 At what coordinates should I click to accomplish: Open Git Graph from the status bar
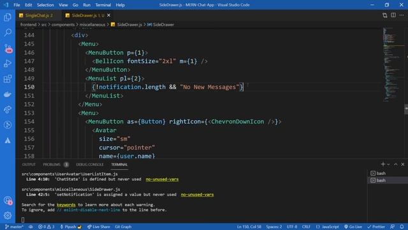coord(123,227)
